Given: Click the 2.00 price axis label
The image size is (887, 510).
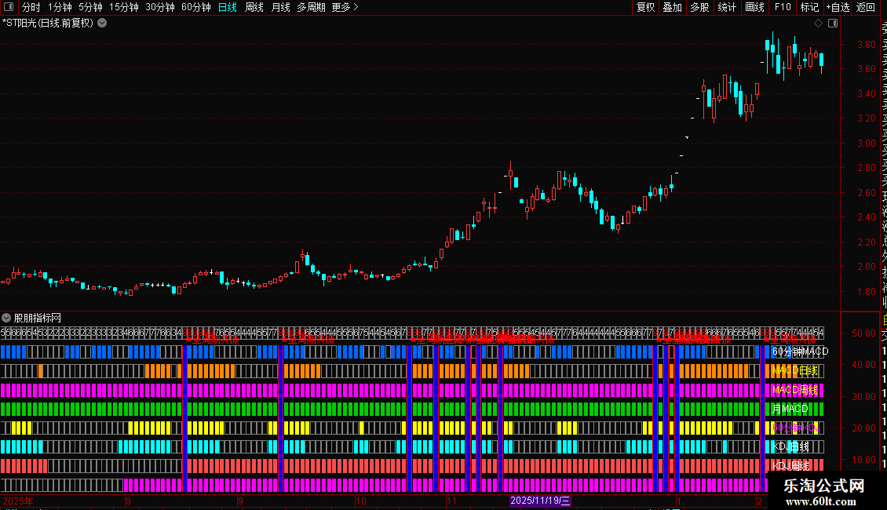Looking at the screenshot, I should coord(866,266).
